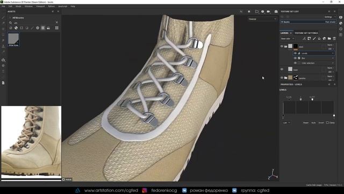Viewport: 344px width, 194px height.
Task: Filter assets by materials sphere icon
Action: coord(11,28)
